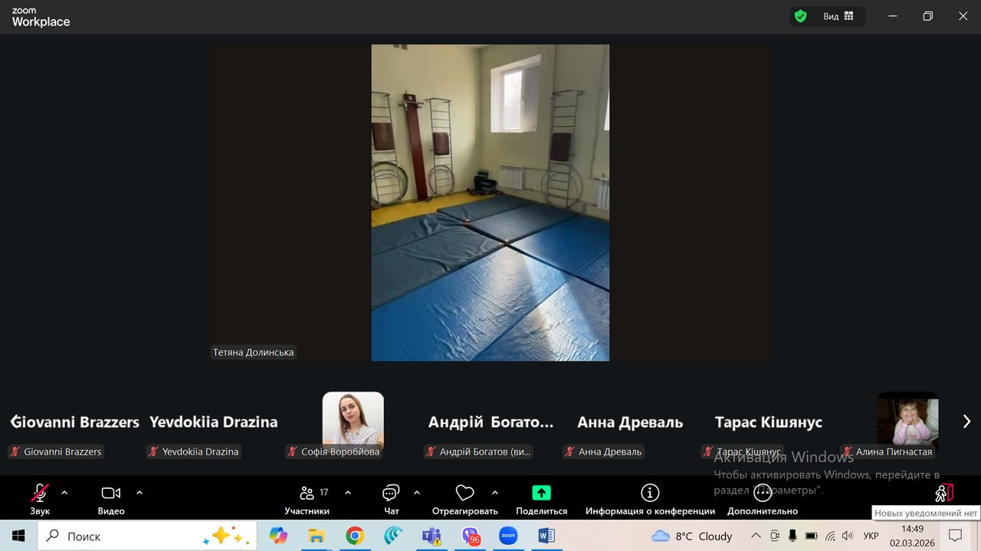Click the leave meeting icon

(x=943, y=494)
